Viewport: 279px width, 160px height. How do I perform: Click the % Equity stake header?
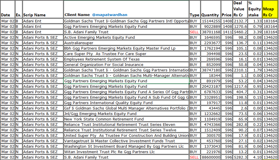click(x=255, y=9)
